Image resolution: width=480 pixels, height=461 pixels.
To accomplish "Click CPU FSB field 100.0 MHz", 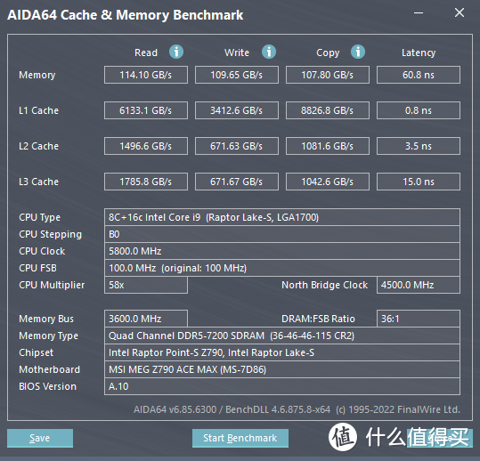I will (x=282, y=268).
